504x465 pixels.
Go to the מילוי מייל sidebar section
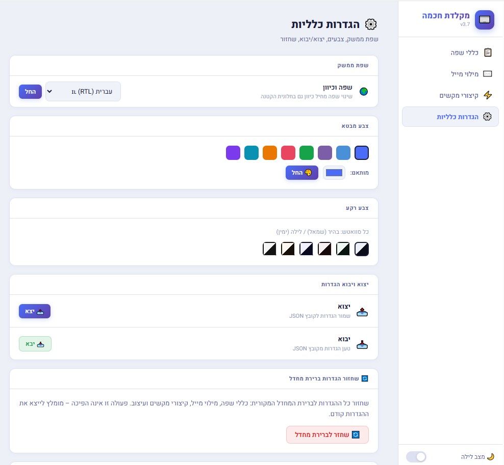click(x=450, y=74)
